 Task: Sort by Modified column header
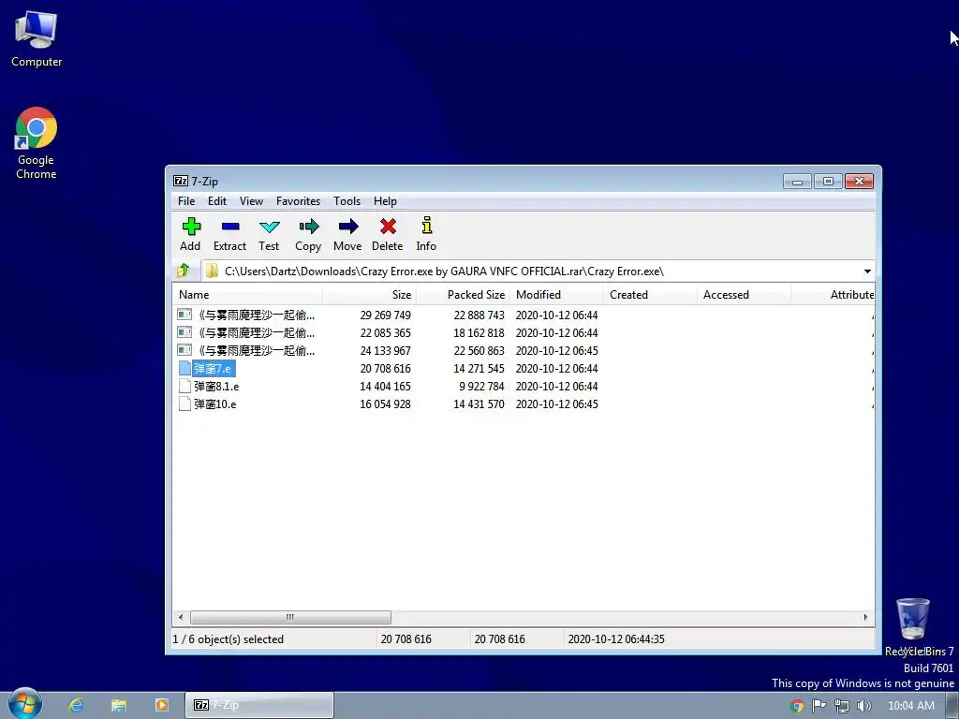(x=556, y=295)
